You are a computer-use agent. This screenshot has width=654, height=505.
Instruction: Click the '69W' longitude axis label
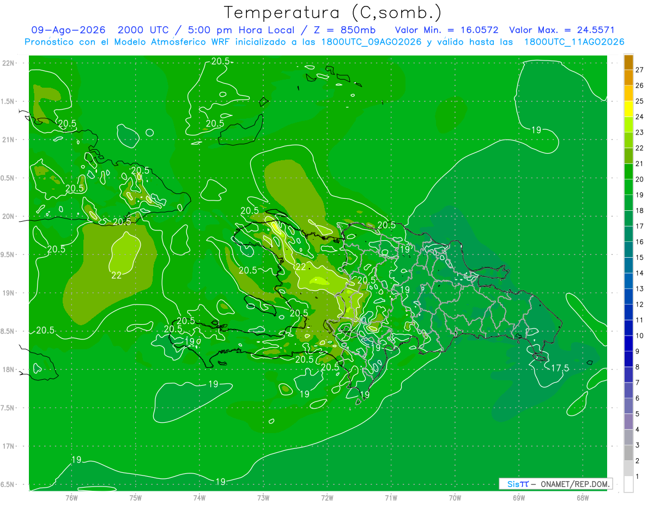(x=518, y=497)
